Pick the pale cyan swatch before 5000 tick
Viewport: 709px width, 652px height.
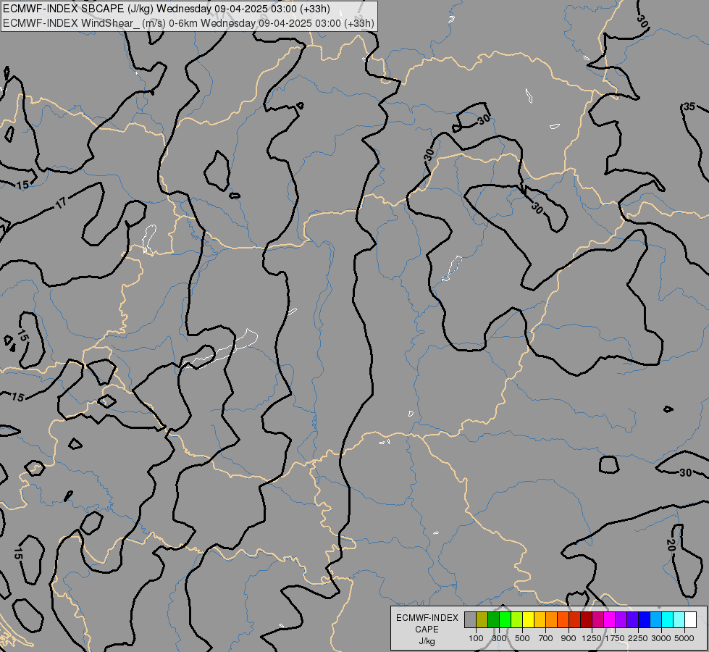click(x=679, y=619)
